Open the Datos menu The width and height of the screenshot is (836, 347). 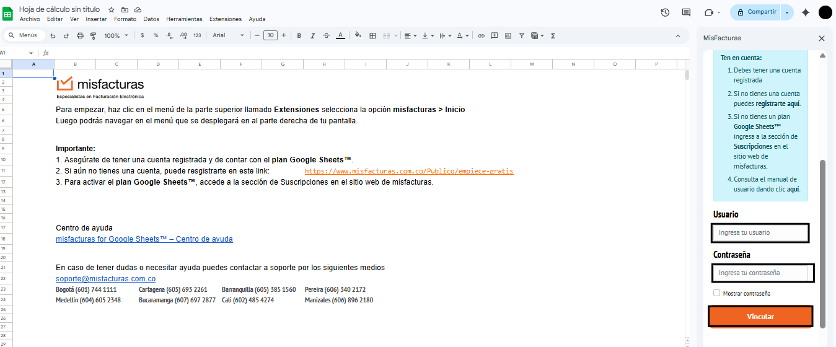tap(151, 19)
